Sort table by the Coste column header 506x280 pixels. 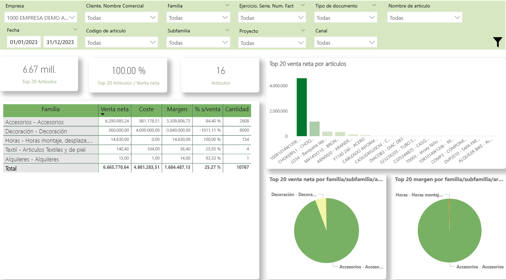(146, 109)
